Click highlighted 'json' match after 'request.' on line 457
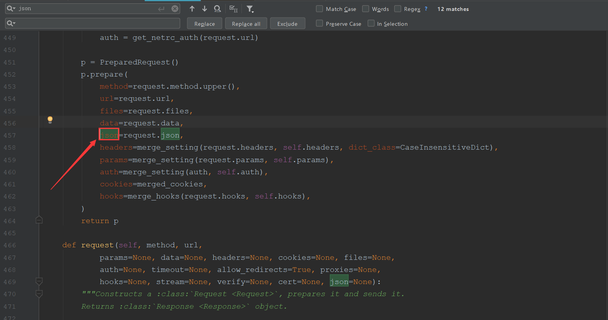608x320 pixels. click(x=170, y=135)
